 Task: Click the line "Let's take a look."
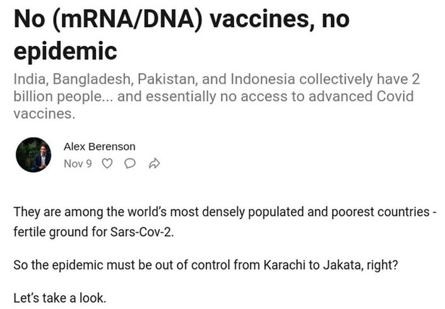point(59,298)
